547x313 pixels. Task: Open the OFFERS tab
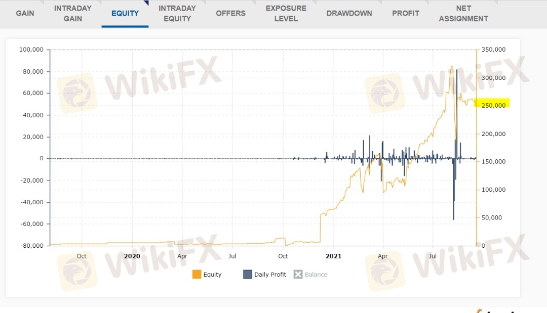230,13
